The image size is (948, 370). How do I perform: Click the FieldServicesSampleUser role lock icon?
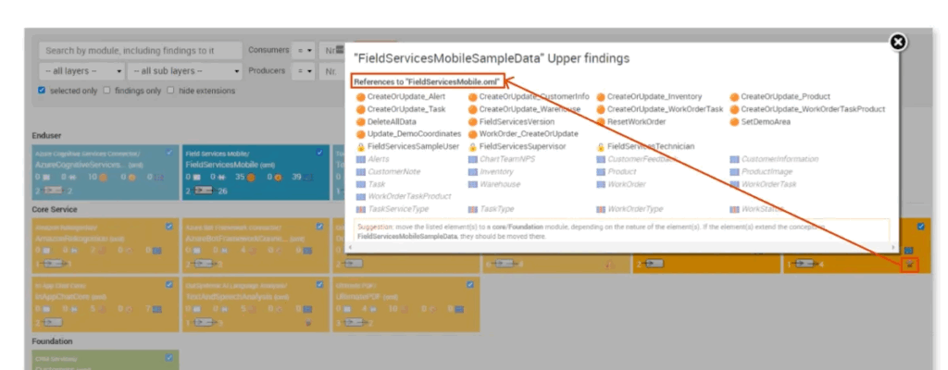[x=361, y=146]
